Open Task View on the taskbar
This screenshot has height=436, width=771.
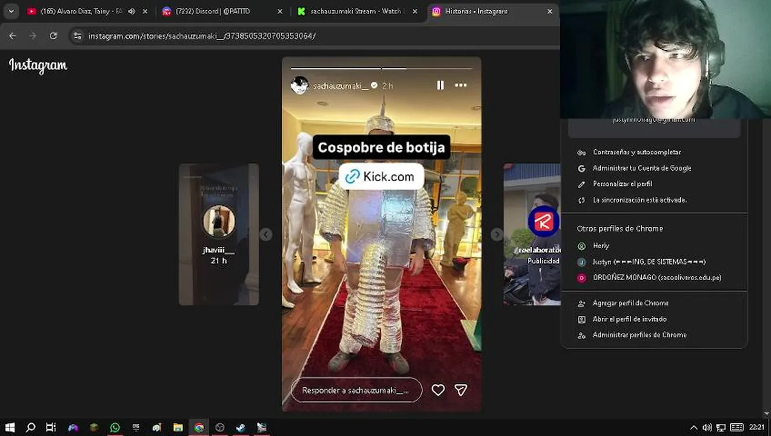click(52, 428)
